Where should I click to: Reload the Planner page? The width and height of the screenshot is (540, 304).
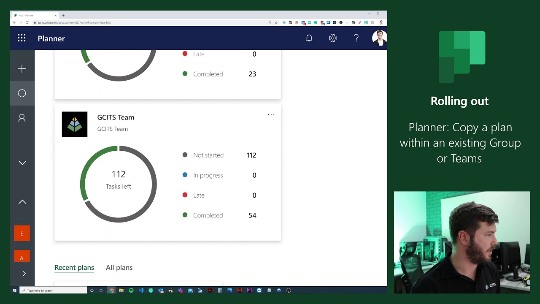27,22
